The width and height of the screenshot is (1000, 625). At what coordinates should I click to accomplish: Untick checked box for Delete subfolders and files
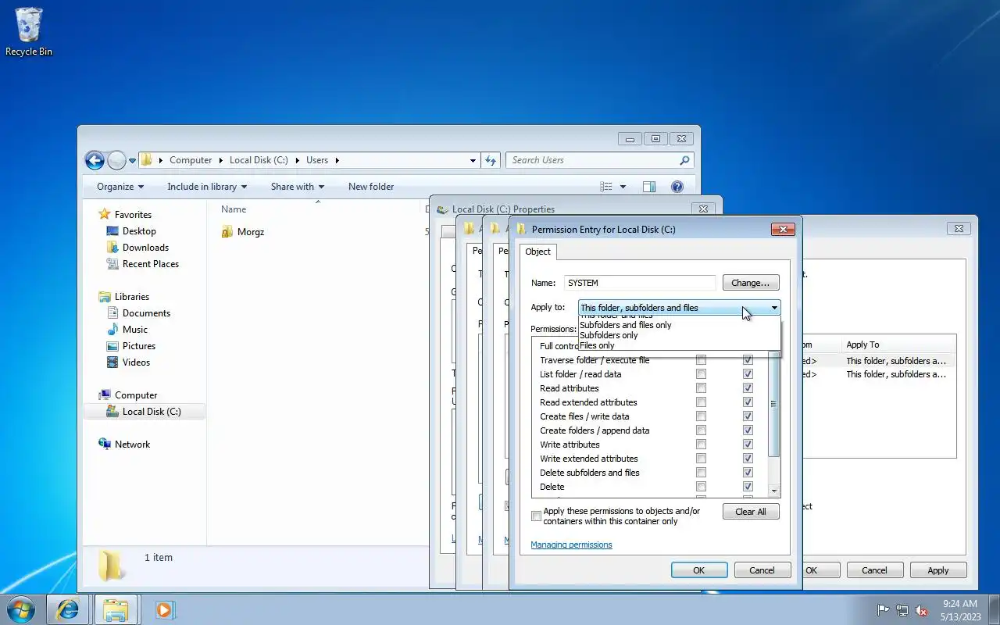point(748,473)
